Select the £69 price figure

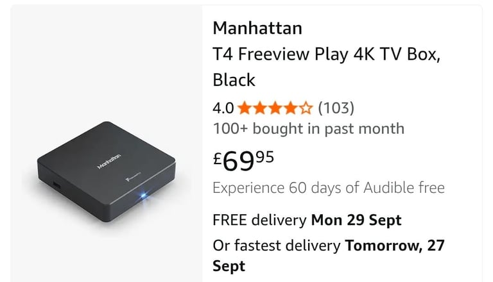point(233,161)
